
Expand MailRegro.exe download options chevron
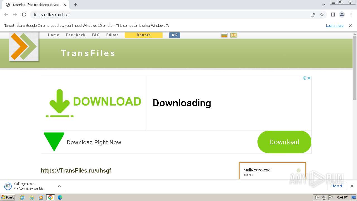pos(59,186)
